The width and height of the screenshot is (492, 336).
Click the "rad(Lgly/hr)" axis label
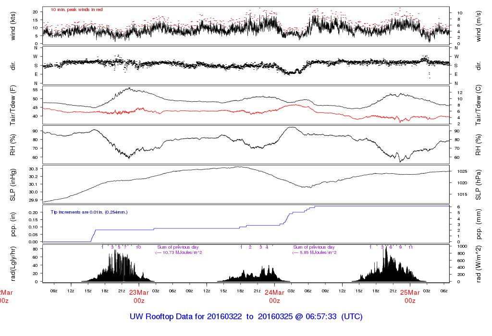tap(13, 264)
